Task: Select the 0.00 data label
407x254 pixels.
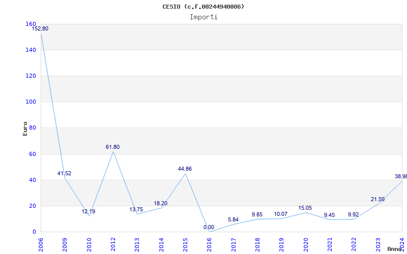Action: tap(209, 227)
